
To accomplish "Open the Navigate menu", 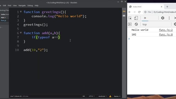I will 22,5.
